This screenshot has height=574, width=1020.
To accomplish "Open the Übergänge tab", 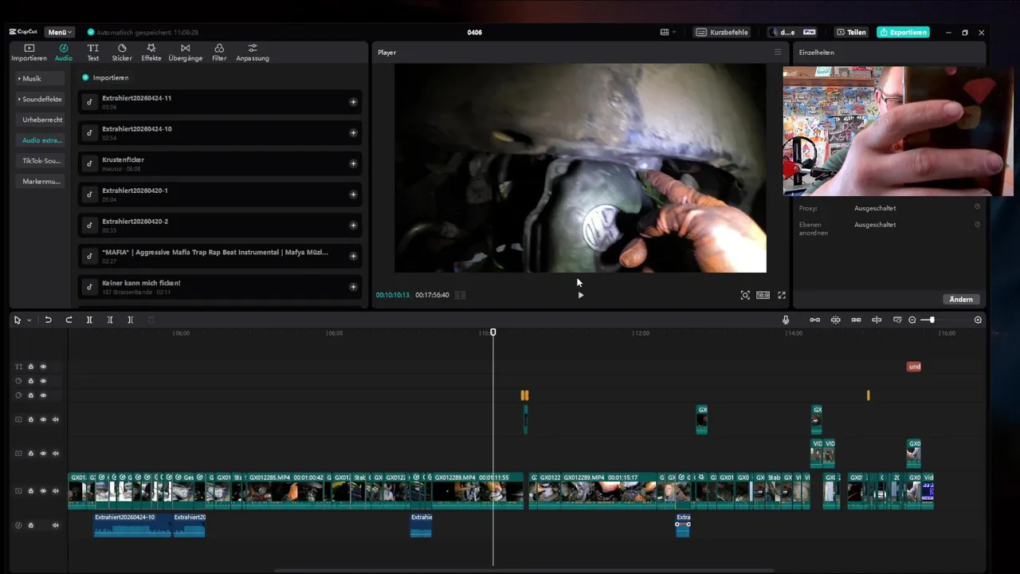I will 185,53.
